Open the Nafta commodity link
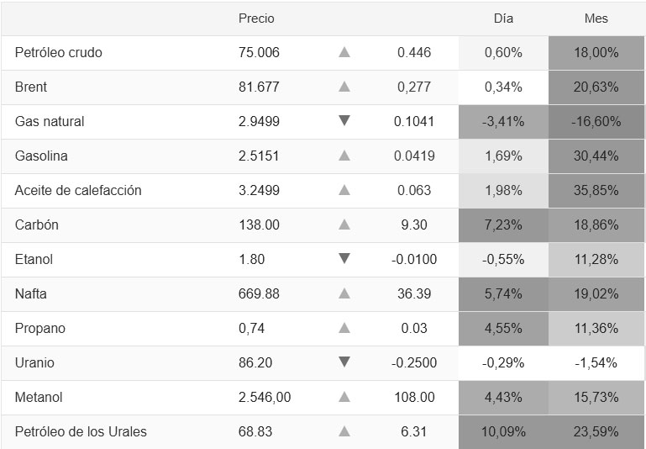646x449 pixels. [x=33, y=293]
